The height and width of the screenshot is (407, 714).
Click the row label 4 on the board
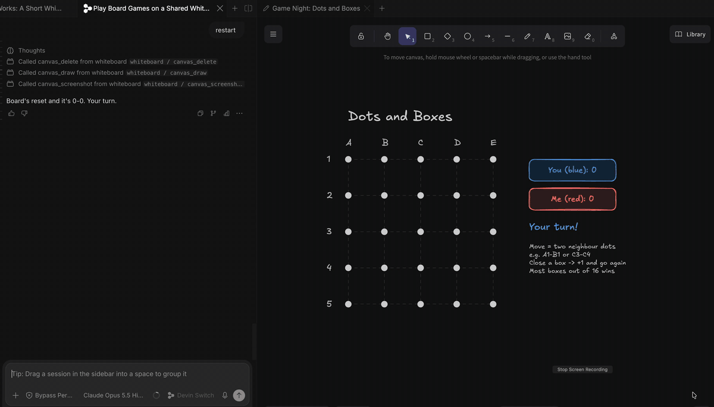point(329,268)
